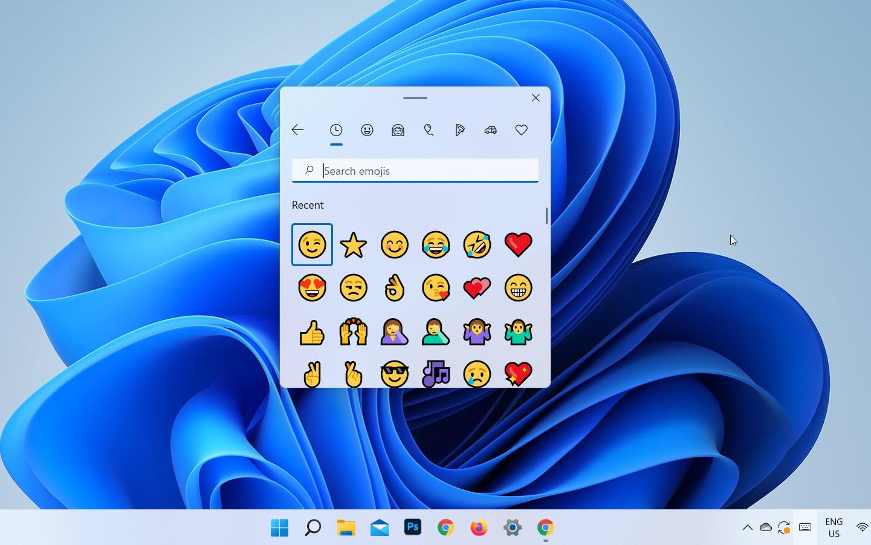Switch to the Smiley faces and animals tab

pos(367,130)
